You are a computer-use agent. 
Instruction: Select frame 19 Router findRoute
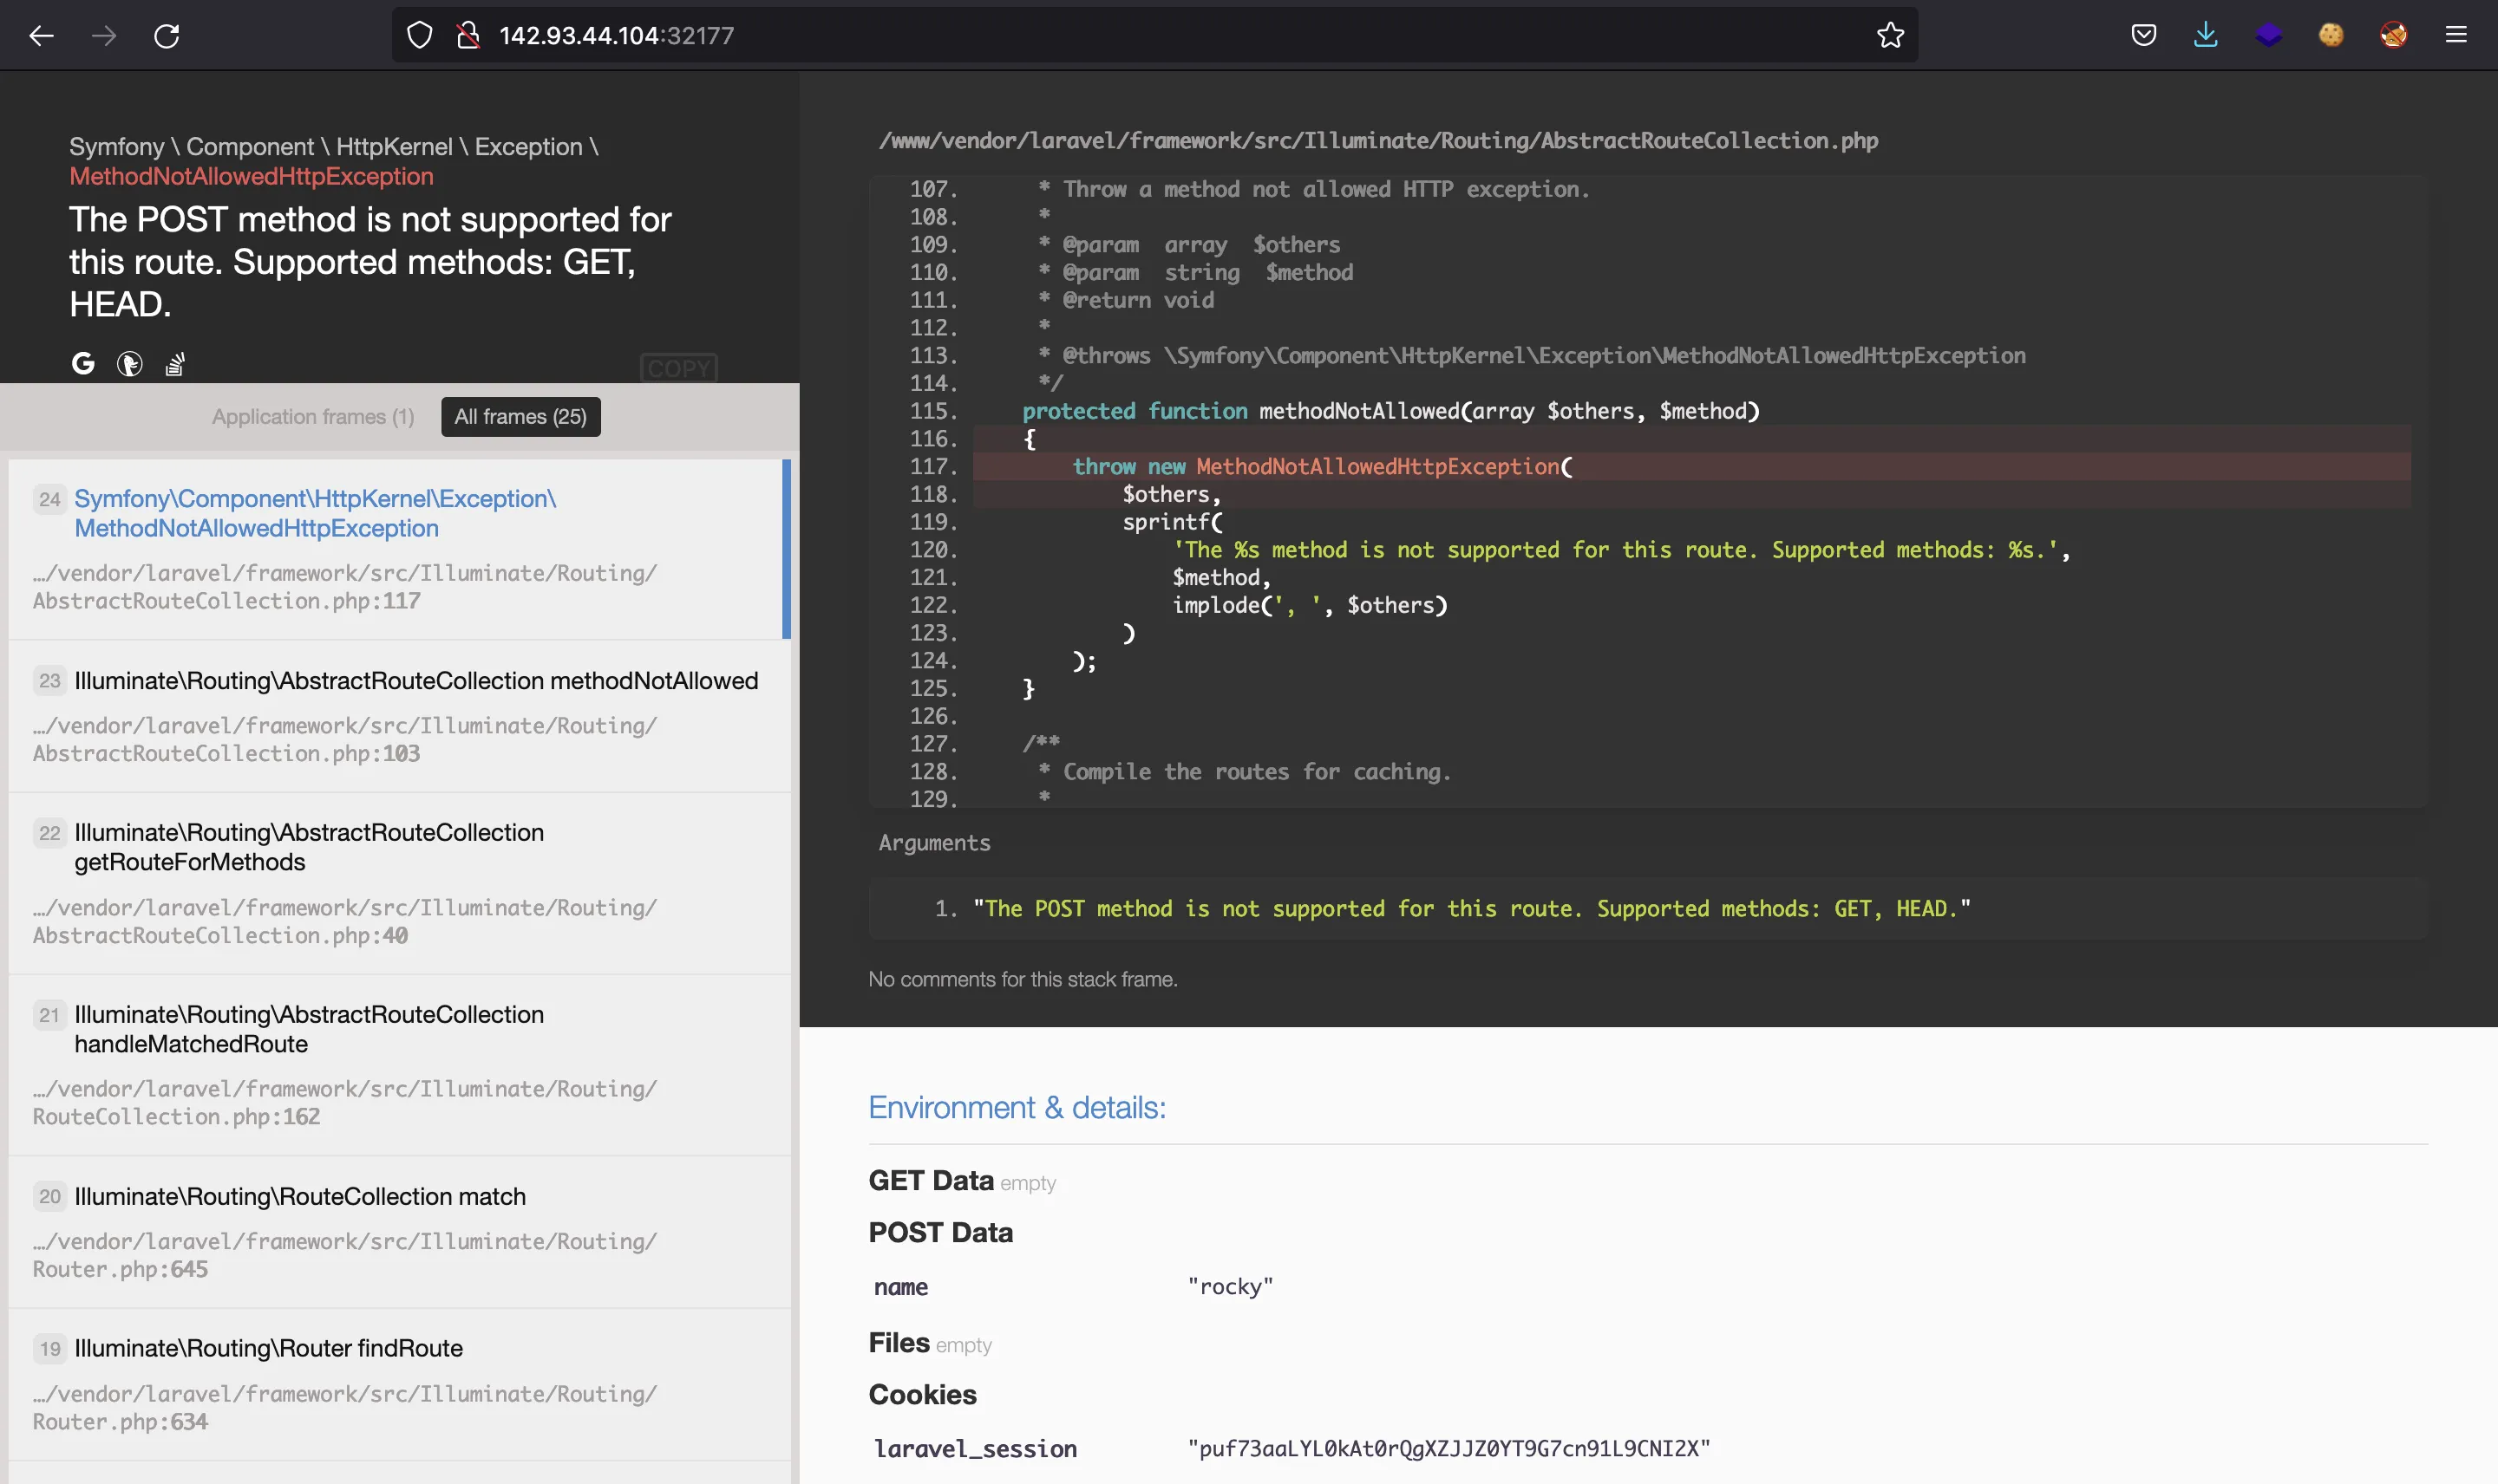(399, 1385)
